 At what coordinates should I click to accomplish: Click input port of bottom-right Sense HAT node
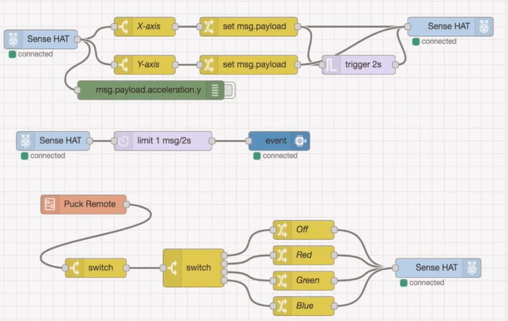pos(395,268)
